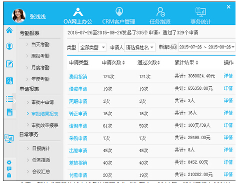Select the 申请报表 section heading

[x=29, y=89]
